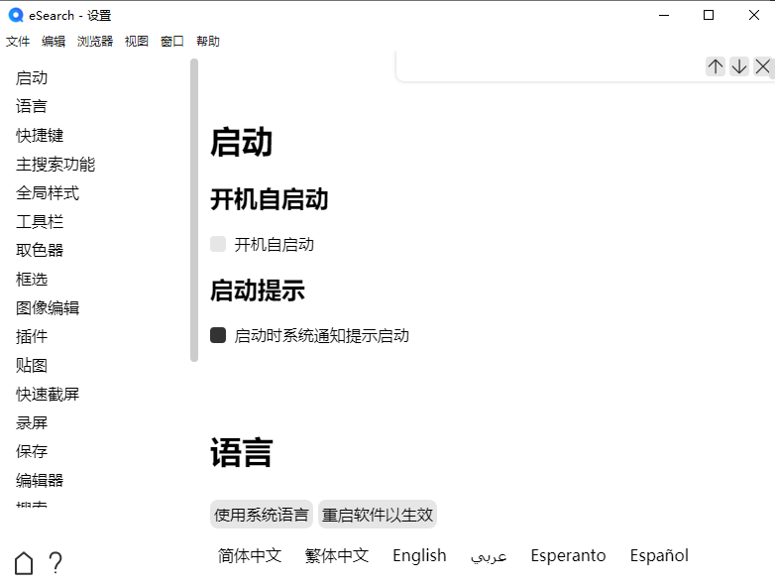This screenshot has height=584, width=775.
Task: Select English language
Action: [x=419, y=556]
